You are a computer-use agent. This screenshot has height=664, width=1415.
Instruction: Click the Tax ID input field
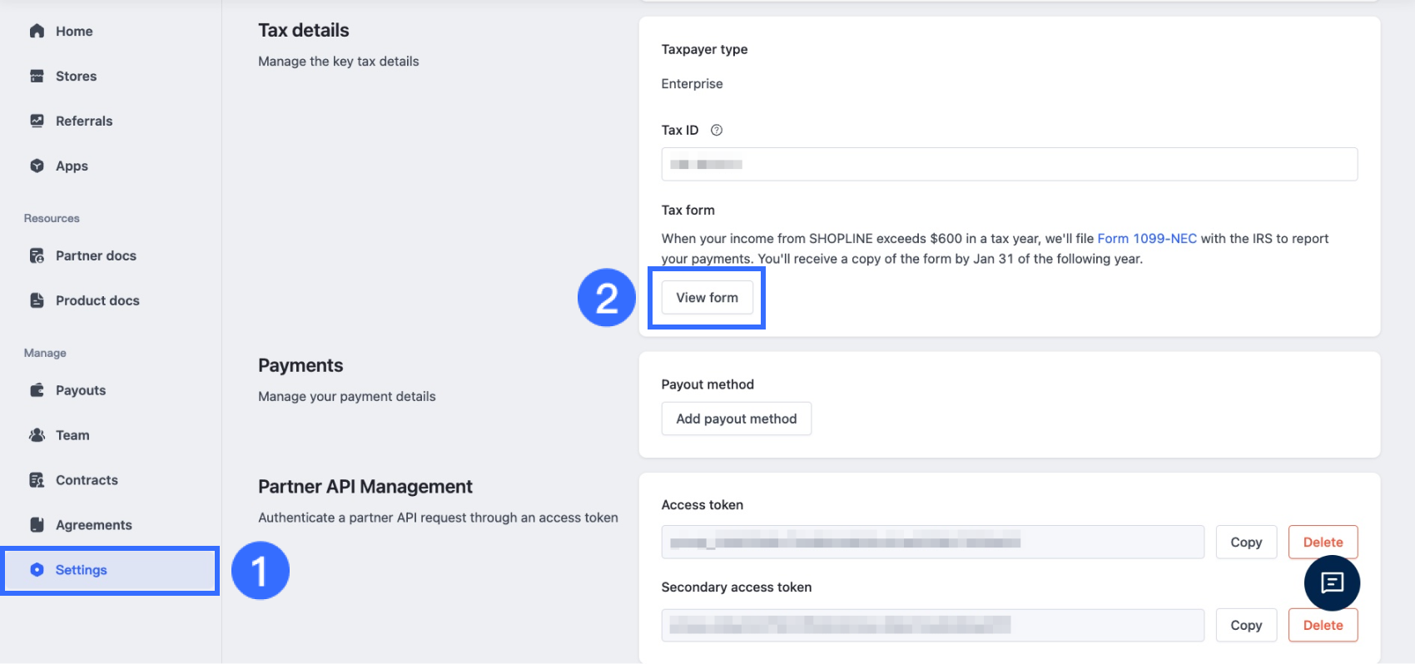coord(1009,164)
